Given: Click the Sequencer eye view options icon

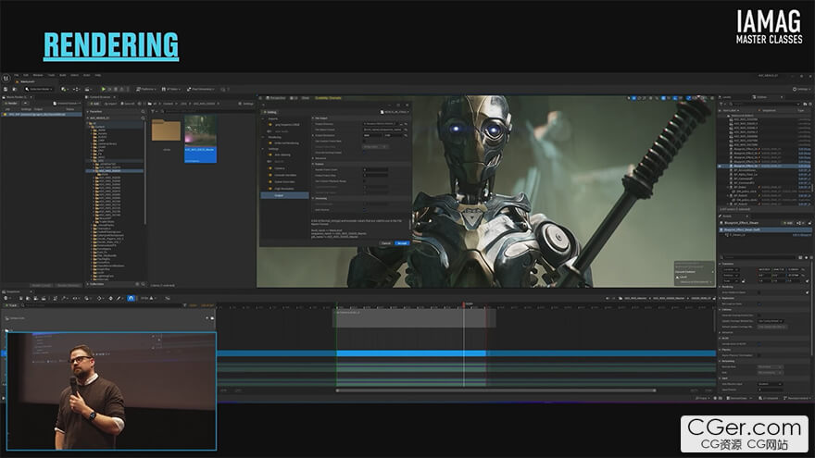Looking at the screenshot, I should [x=76, y=298].
